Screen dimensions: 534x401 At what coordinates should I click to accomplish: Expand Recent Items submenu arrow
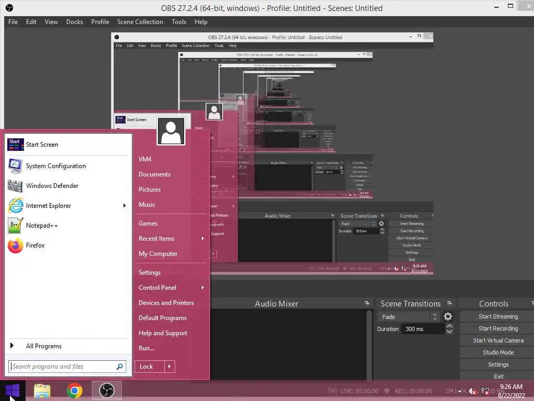[203, 239]
